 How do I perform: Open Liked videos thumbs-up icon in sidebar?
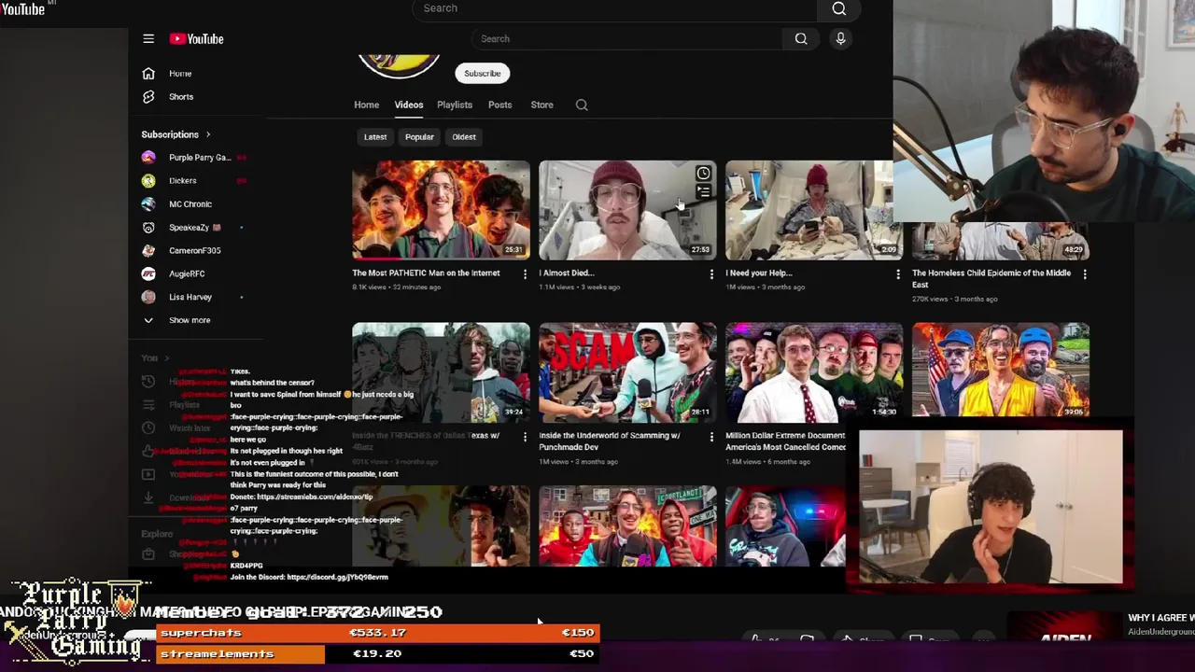[x=148, y=451]
